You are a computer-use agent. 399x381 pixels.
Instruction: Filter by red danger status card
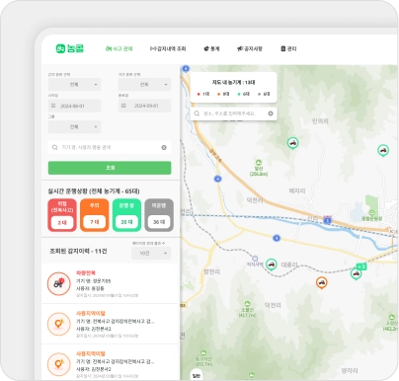pyautogui.click(x=62, y=215)
